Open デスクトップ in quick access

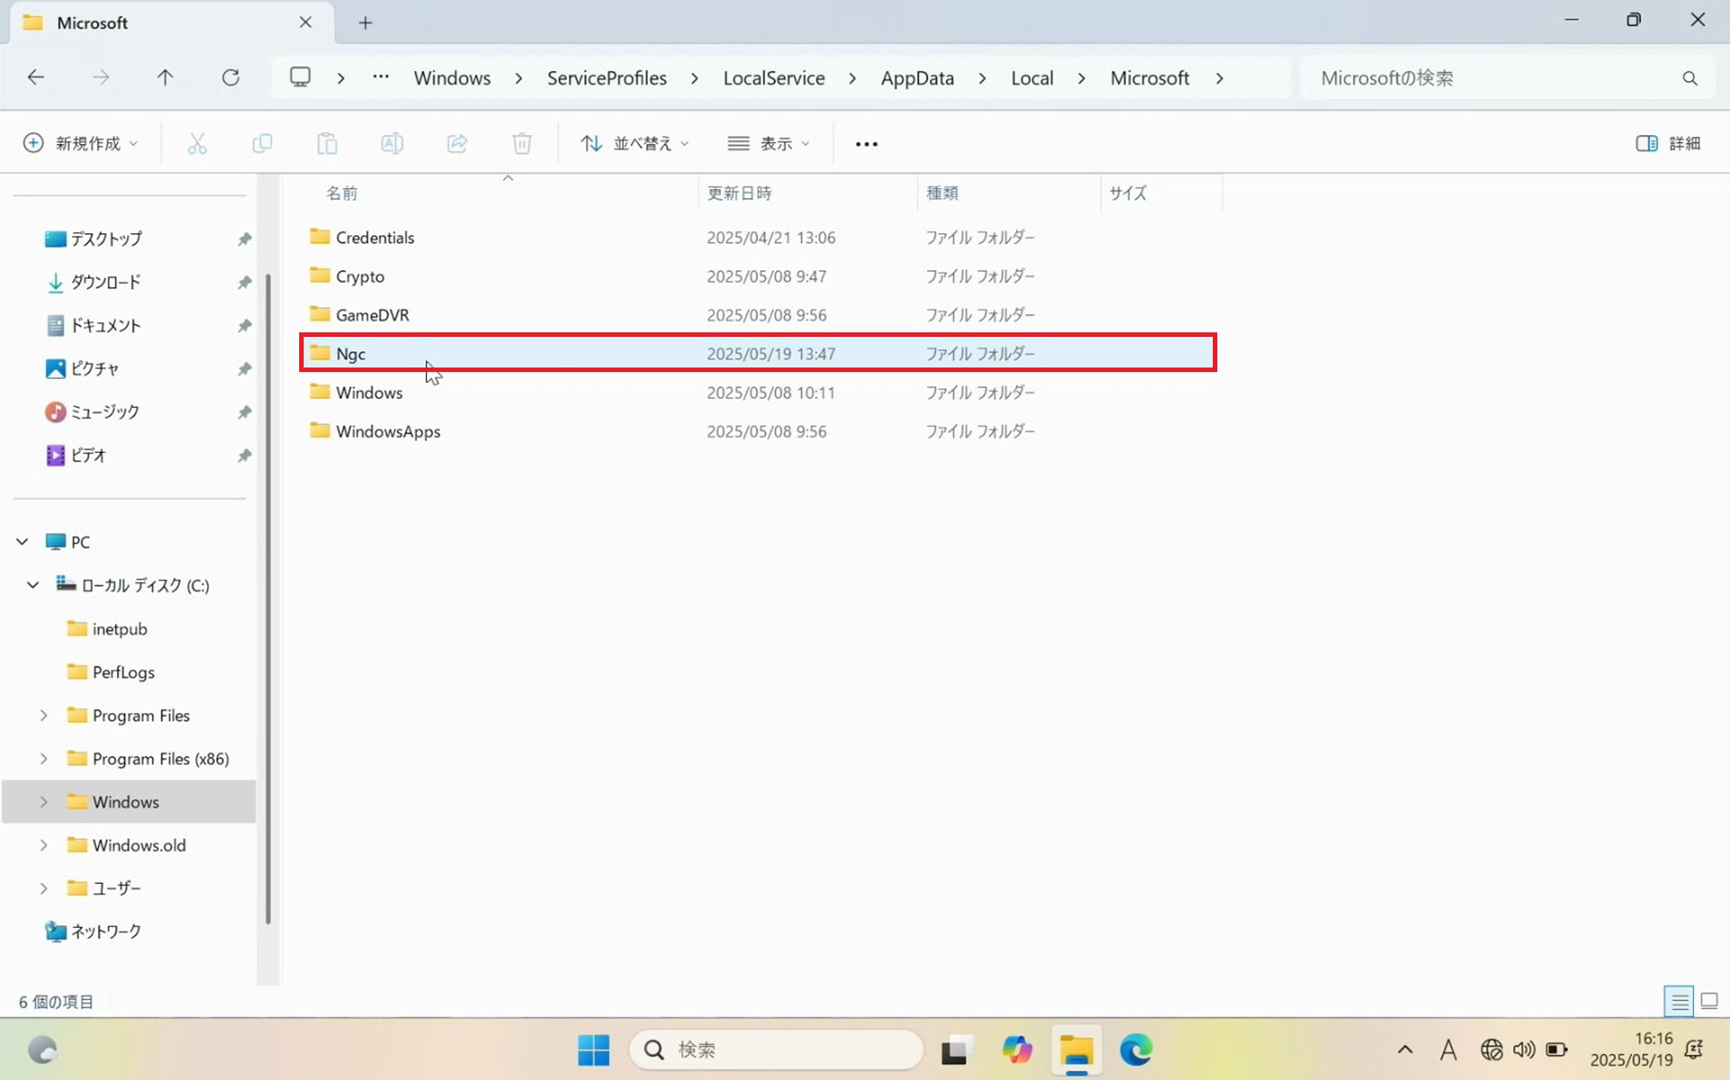106,239
